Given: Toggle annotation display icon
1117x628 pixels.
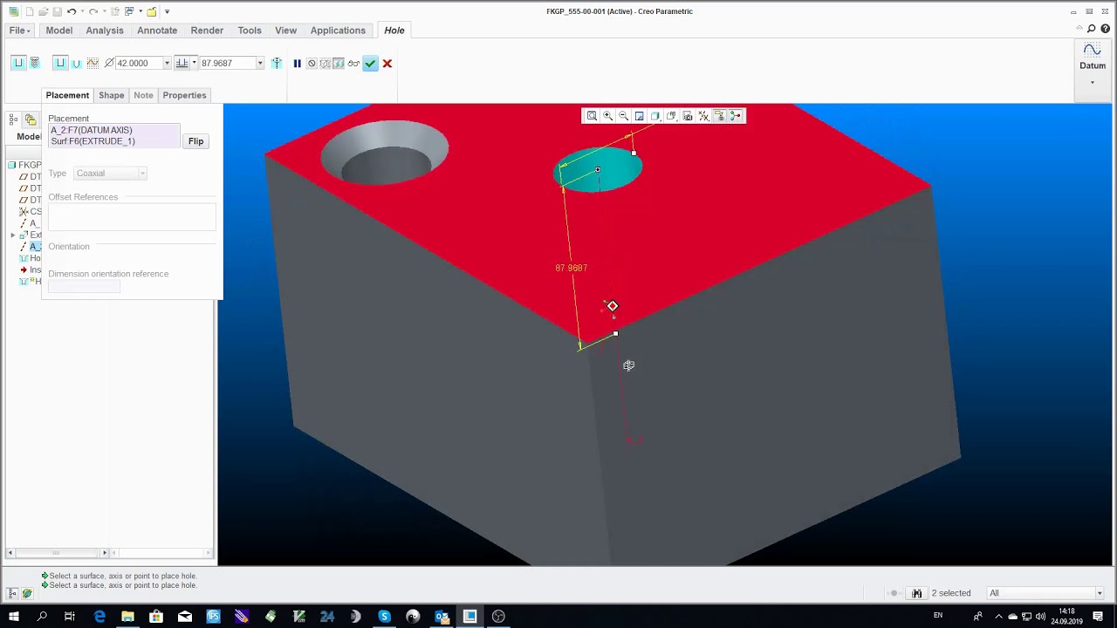Looking at the screenshot, I should coord(720,116).
